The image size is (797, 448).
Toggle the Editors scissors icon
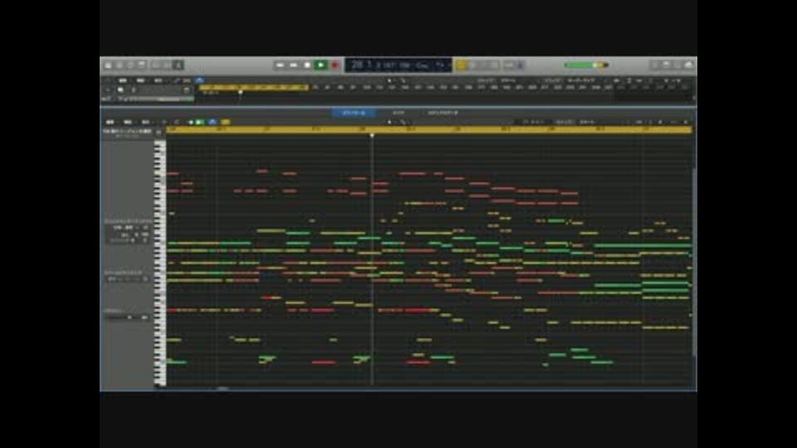coord(178,65)
